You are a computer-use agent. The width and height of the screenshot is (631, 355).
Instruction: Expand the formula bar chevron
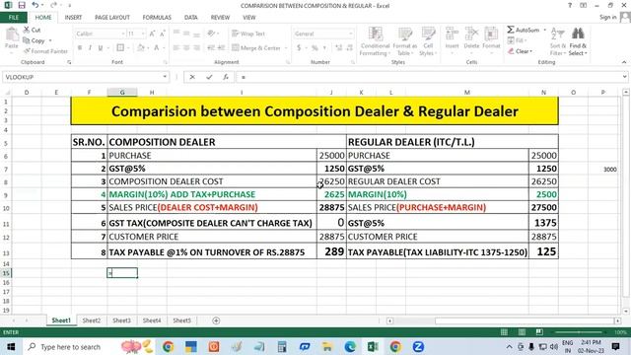coord(624,77)
